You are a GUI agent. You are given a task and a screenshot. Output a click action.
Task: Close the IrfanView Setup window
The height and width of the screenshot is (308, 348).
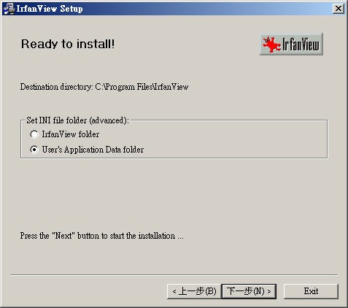pyautogui.click(x=339, y=9)
